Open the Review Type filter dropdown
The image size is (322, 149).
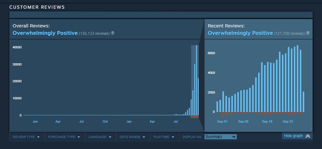[26, 137]
